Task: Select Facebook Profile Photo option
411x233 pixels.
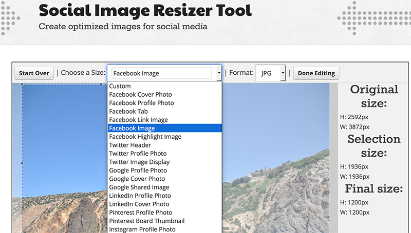Action: 164,103
